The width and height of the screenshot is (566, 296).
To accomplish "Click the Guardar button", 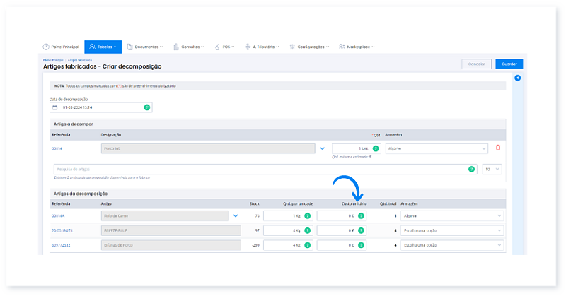I will 509,64.
